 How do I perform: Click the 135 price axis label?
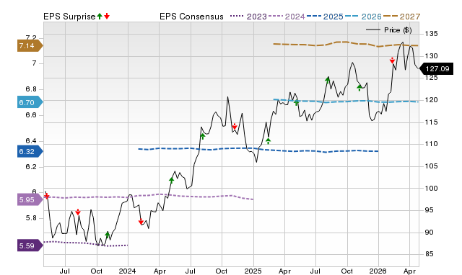click(432, 34)
